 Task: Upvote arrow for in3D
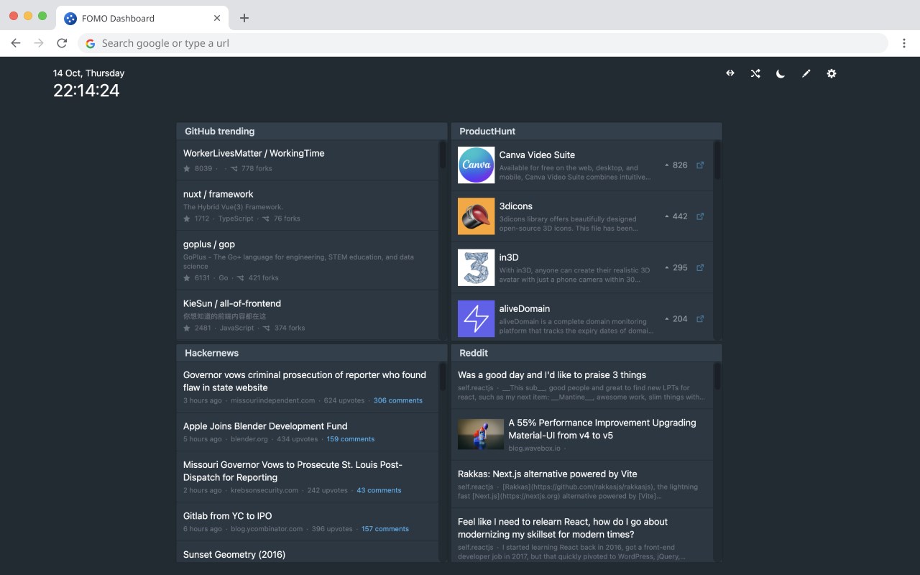click(667, 267)
